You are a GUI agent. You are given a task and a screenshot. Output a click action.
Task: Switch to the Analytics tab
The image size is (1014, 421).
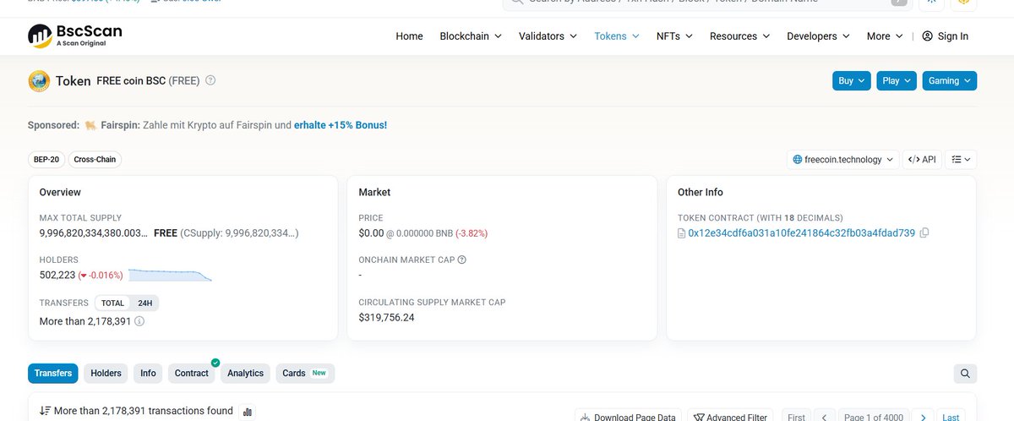[246, 373]
